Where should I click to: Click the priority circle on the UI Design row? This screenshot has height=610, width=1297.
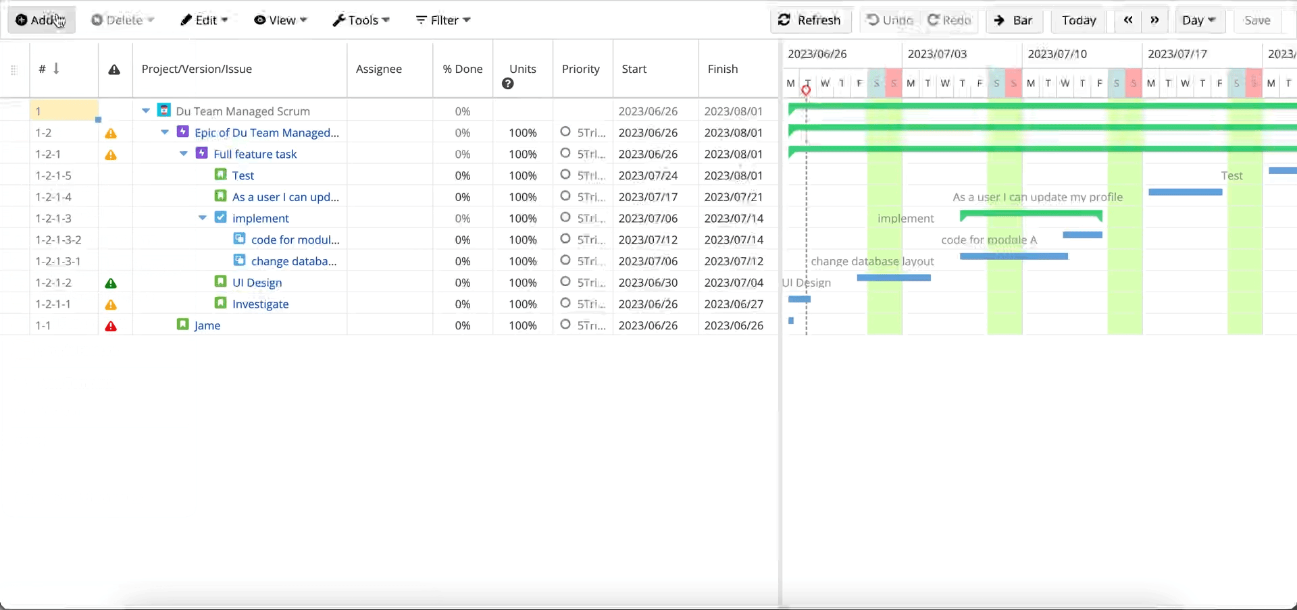(x=565, y=283)
